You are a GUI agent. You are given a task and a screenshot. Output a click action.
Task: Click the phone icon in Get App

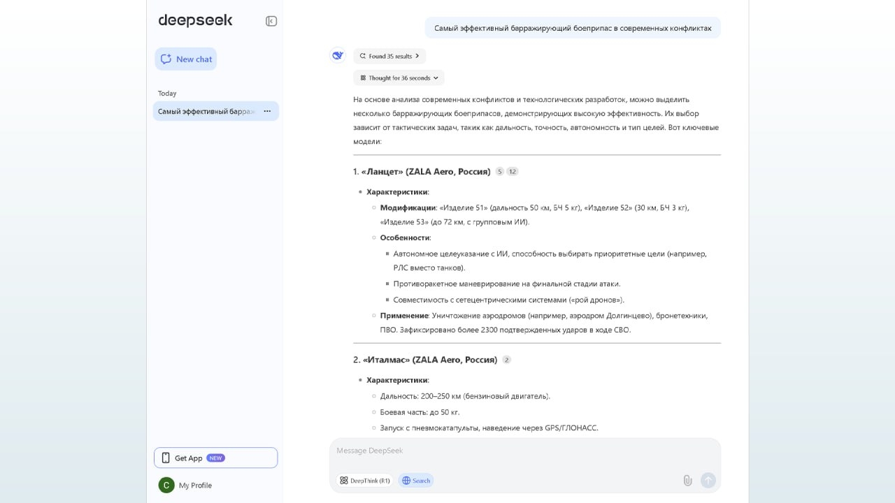click(x=166, y=458)
